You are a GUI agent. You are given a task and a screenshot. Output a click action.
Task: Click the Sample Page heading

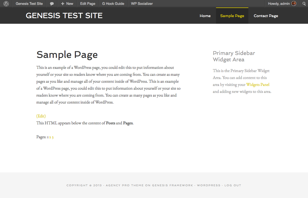(x=67, y=55)
